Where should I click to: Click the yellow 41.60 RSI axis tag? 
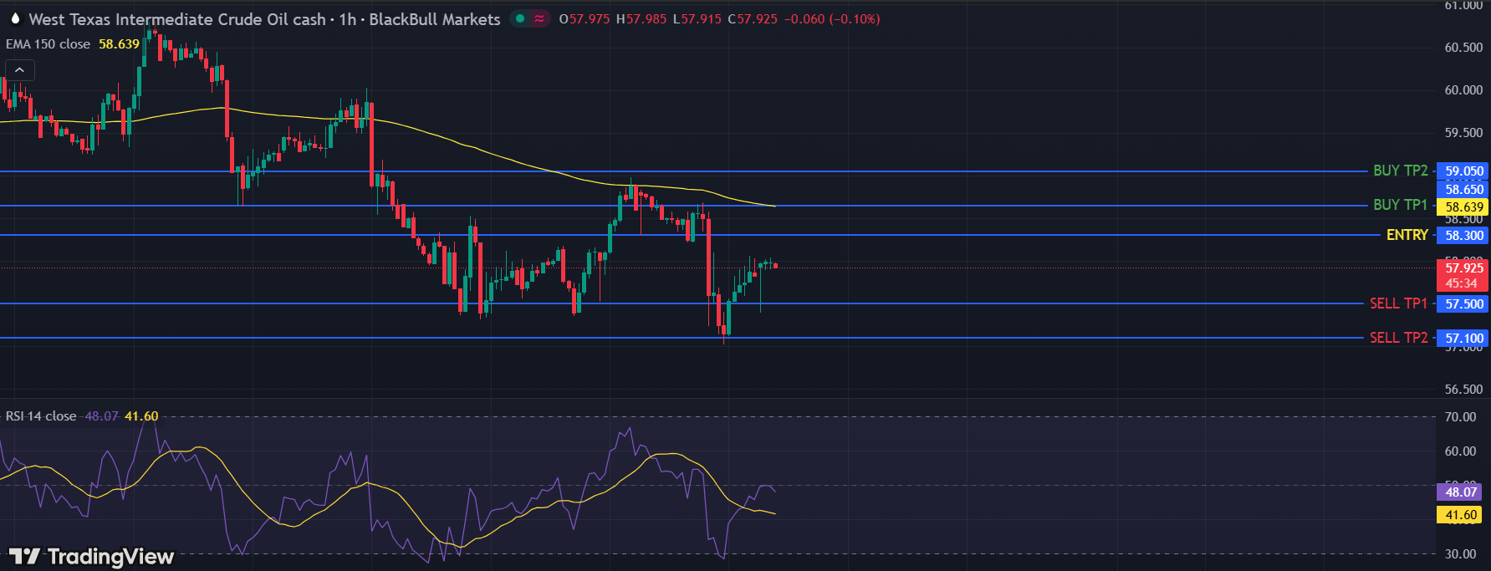(x=1459, y=515)
